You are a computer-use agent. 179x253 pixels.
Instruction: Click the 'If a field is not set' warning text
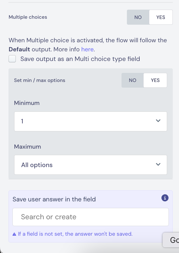[75, 234]
